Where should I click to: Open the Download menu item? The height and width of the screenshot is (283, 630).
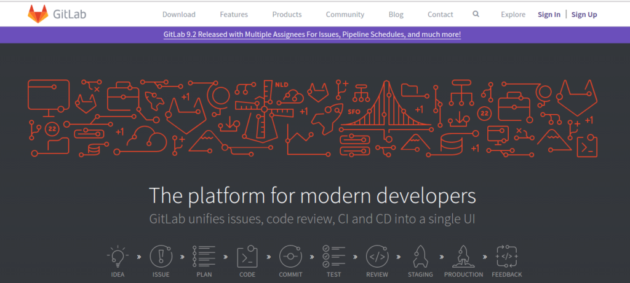click(179, 14)
